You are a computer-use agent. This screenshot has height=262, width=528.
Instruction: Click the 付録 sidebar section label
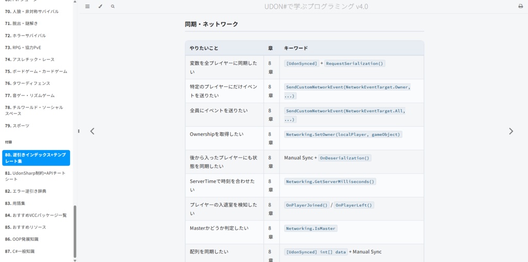pyautogui.click(x=9, y=142)
